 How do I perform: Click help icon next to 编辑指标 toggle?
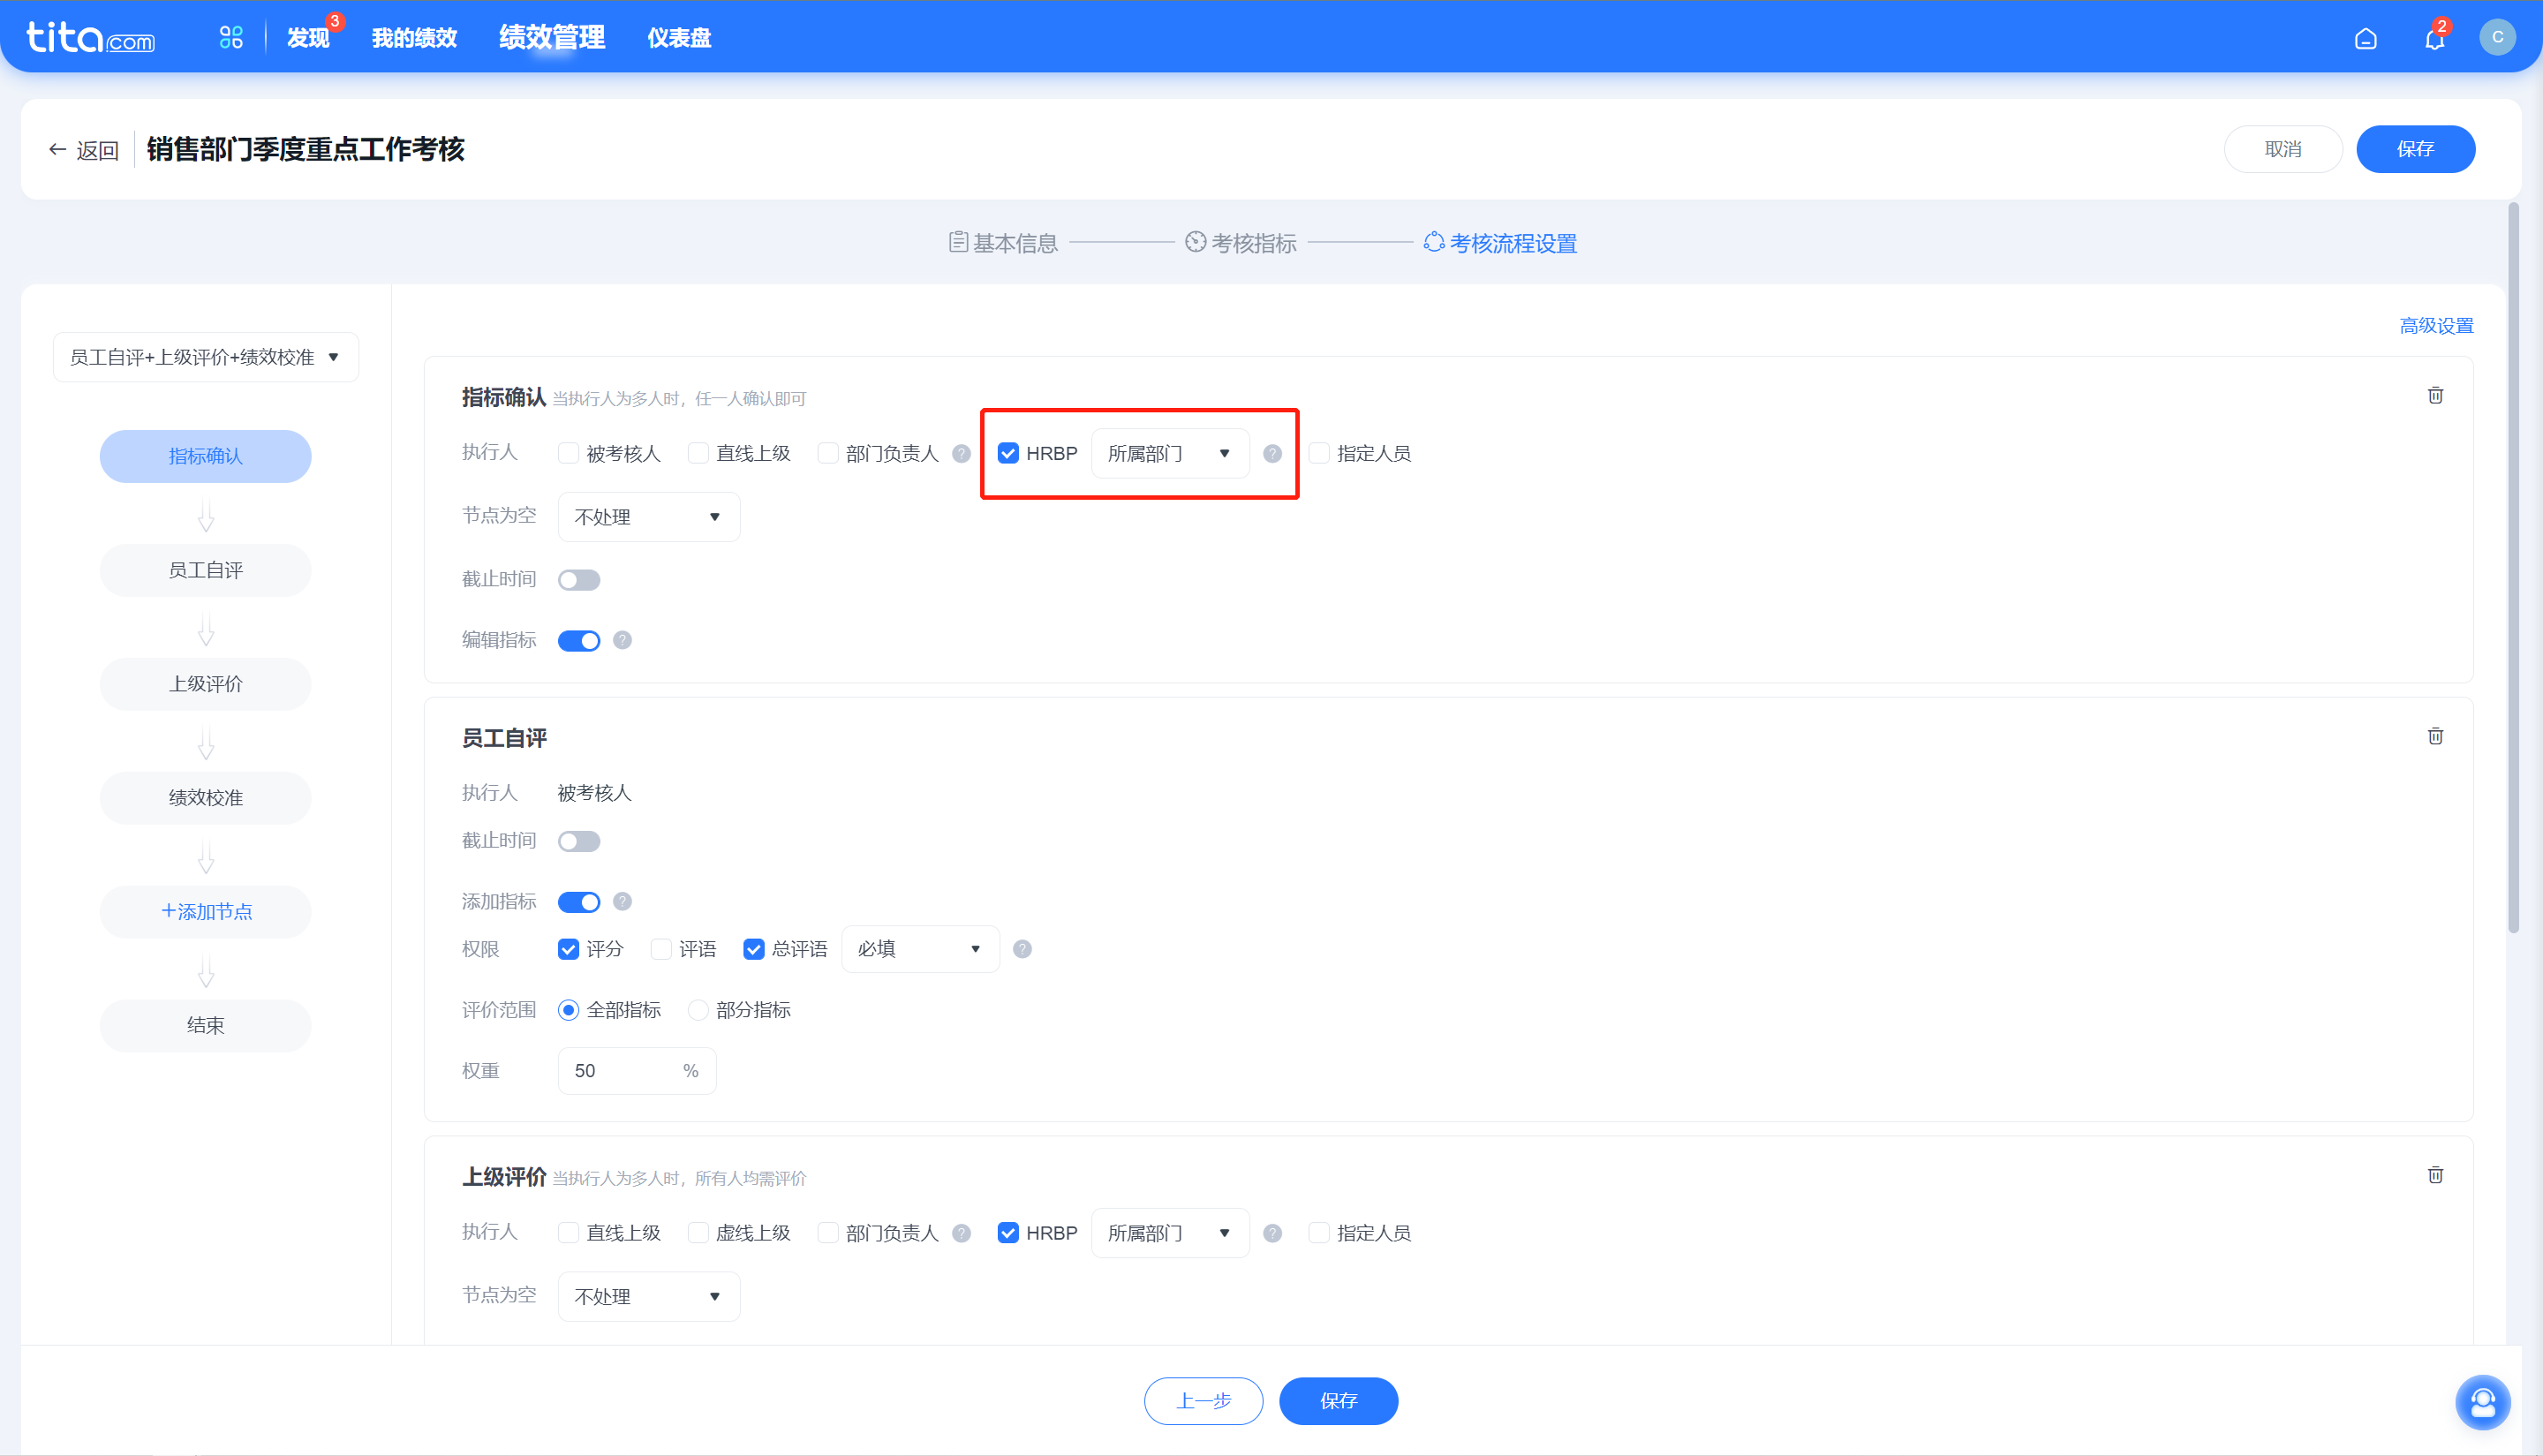[x=622, y=640]
